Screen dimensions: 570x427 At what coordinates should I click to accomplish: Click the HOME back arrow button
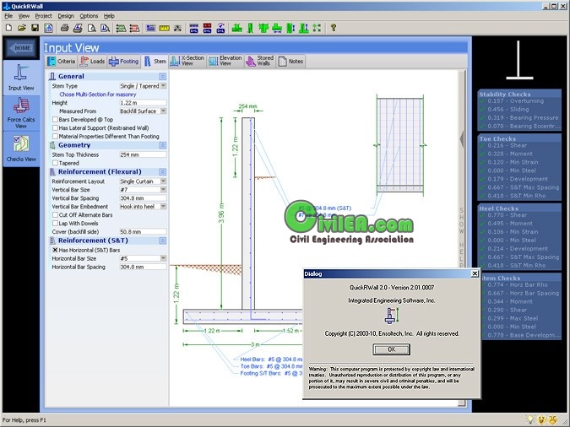pyautogui.click(x=21, y=48)
